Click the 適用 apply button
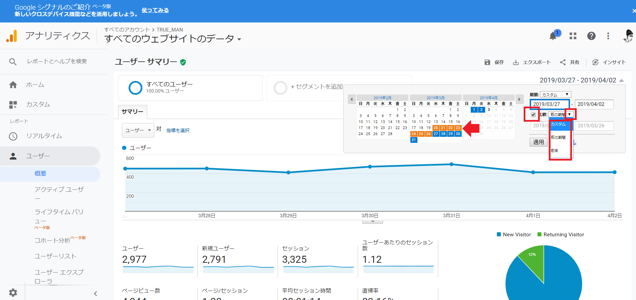Viewport: 636px width, 300px height. 538,142
